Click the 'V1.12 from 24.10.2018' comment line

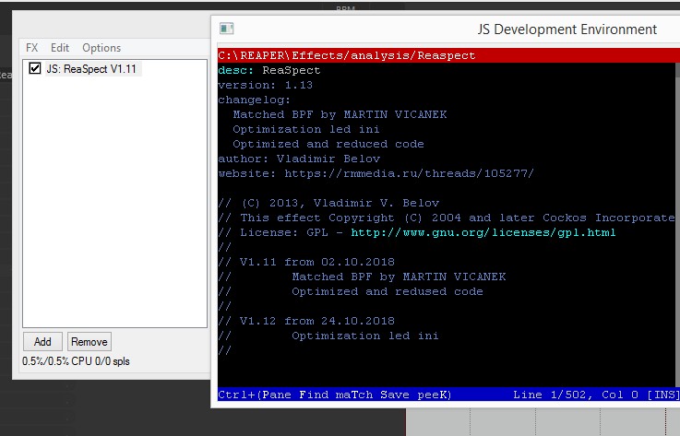tap(306, 321)
